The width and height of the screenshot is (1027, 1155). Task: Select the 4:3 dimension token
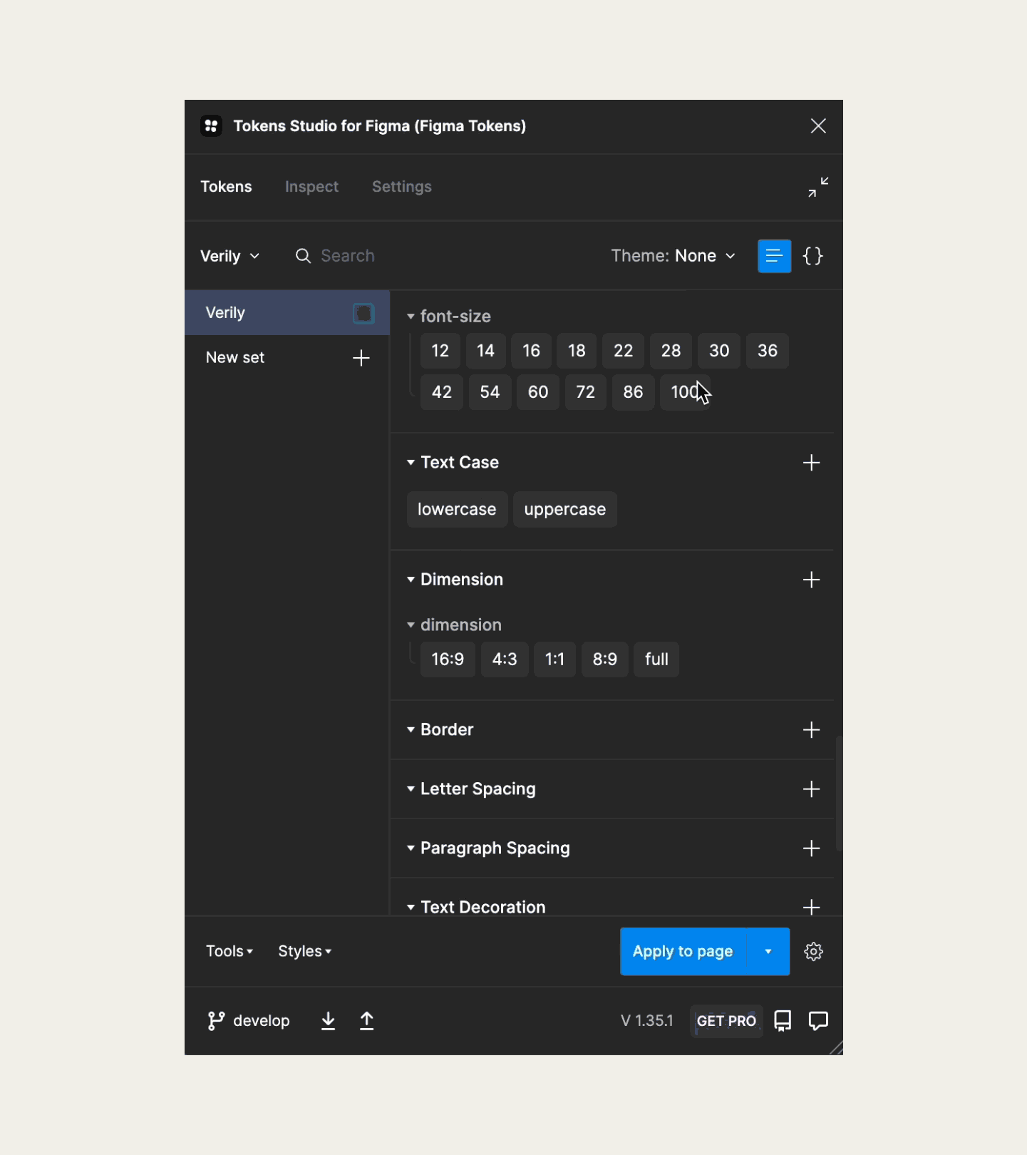click(x=505, y=659)
